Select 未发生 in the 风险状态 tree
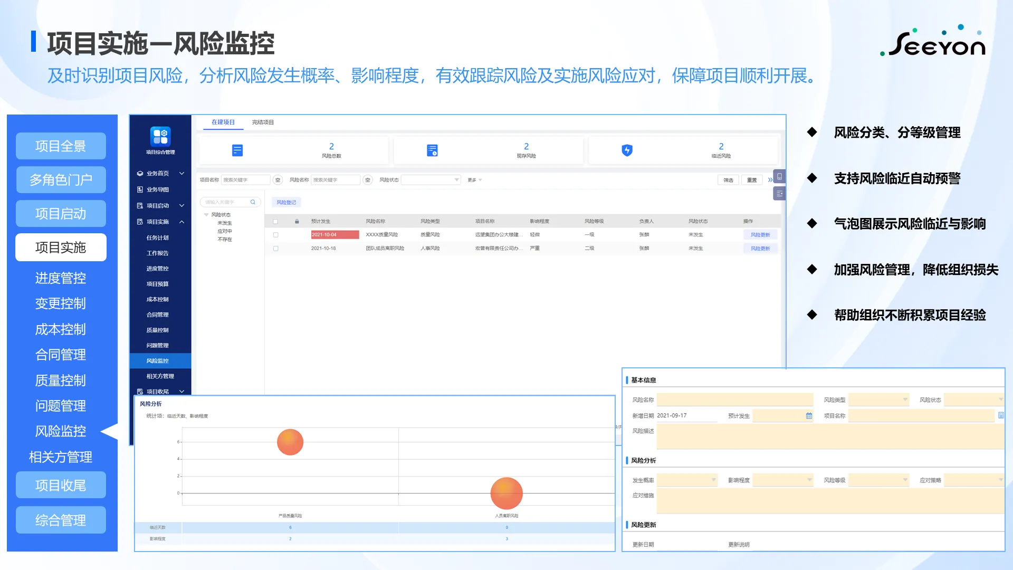Screen dimensions: 1013x570 coord(225,223)
